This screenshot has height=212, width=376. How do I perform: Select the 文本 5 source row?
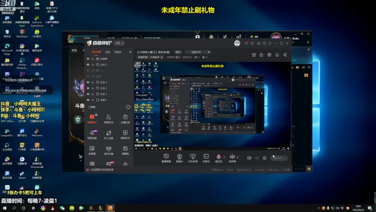(x=109, y=82)
